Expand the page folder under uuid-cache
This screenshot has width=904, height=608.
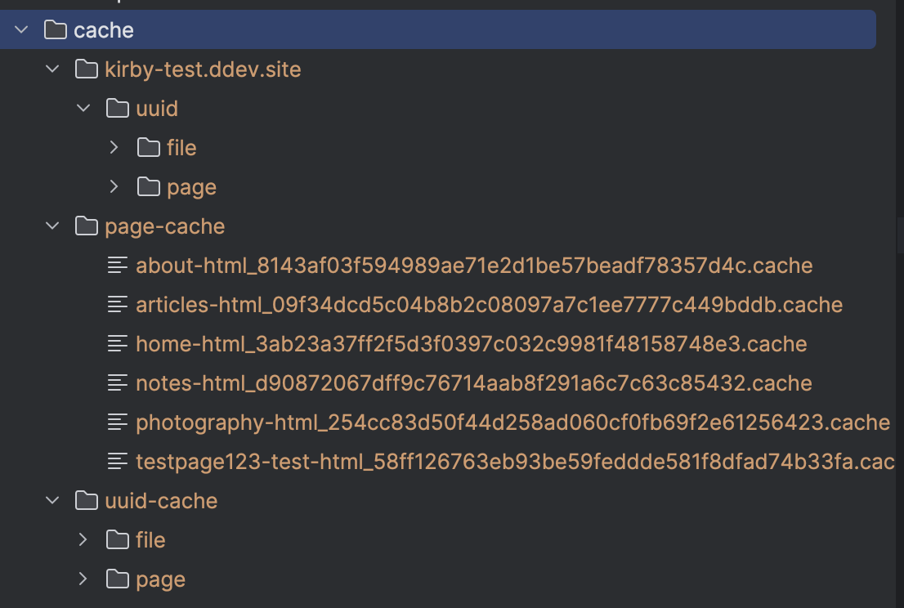83,579
